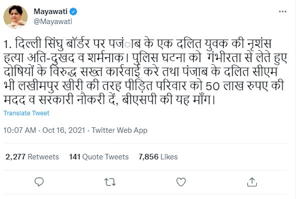View the 7,856 Likes list
The height and width of the screenshot is (199, 307).
[158, 157]
